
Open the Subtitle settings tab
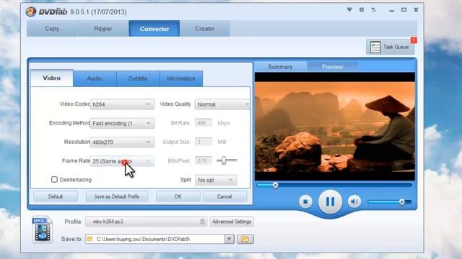pyautogui.click(x=138, y=78)
